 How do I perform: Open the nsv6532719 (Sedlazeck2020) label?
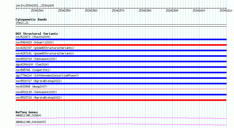coord(36,59)
